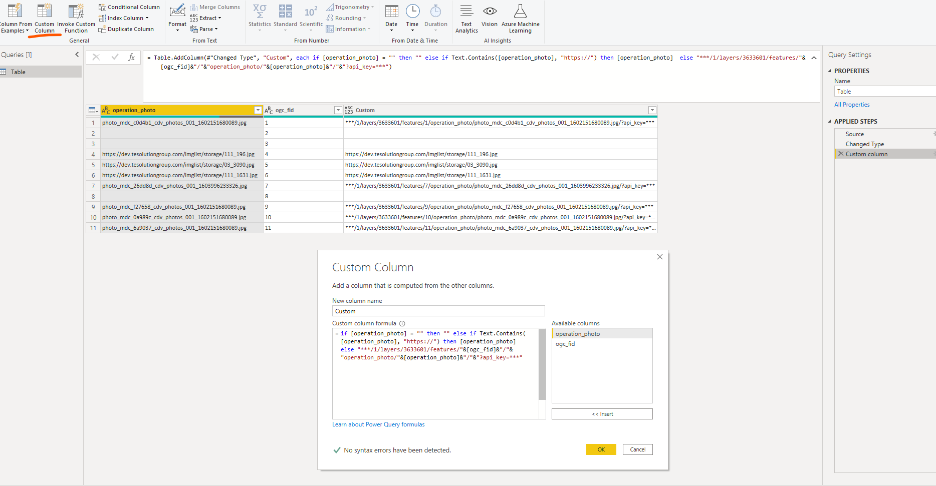Screen dimensions: 936x486
Task: Confirm formula with checkmark icon
Action: point(115,57)
